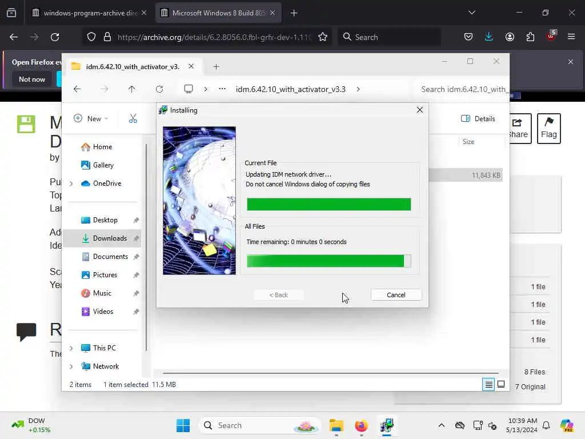
Task: Unpin Desktop via its pin icon
Action: click(x=136, y=220)
